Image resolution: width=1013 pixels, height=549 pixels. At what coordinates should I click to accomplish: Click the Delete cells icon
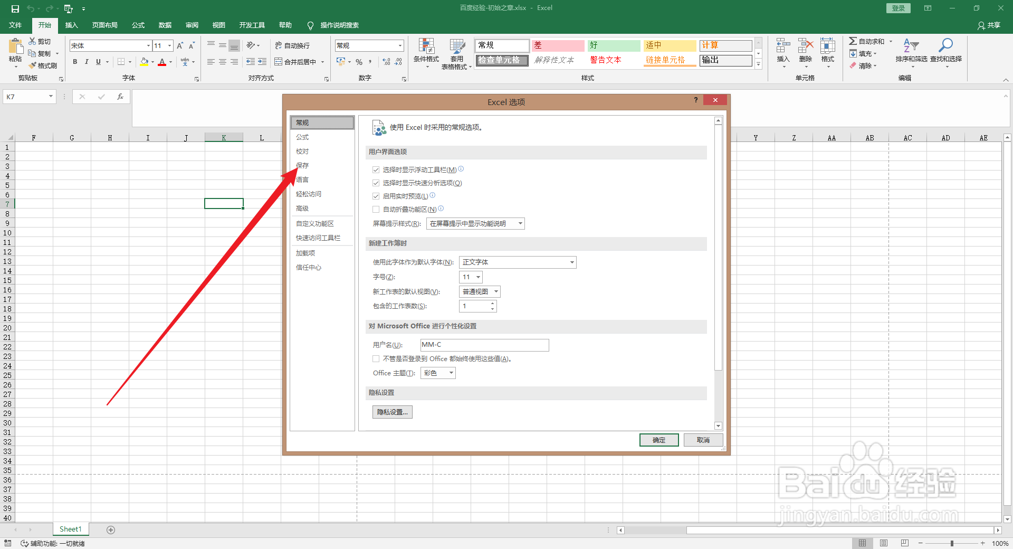click(805, 46)
